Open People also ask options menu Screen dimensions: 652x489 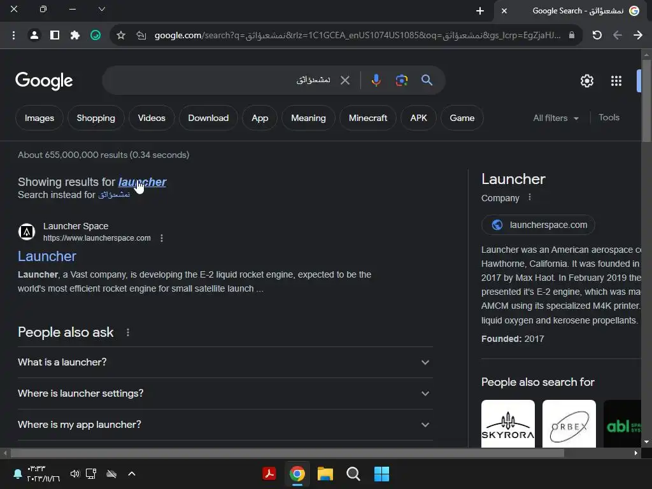(127, 332)
